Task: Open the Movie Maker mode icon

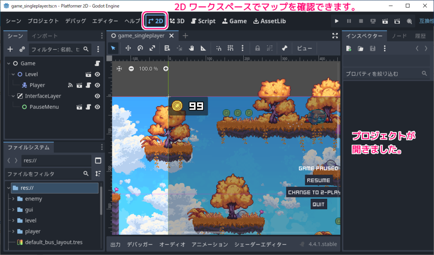Action: [409, 21]
